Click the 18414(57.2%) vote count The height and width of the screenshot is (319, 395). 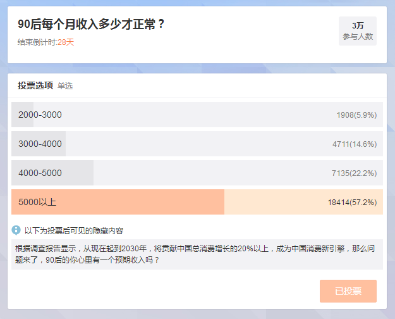click(352, 202)
